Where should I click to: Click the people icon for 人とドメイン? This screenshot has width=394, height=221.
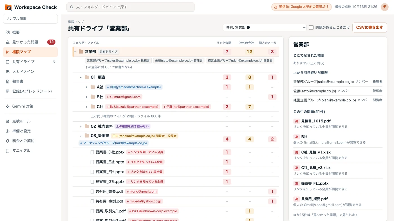[8, 72]
